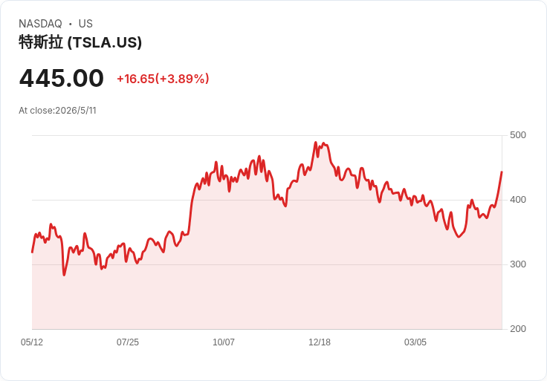The height and width of the screenshot is (381, 547).
Task: Click the 05/12 date axis label
Action: pos(32,342)
